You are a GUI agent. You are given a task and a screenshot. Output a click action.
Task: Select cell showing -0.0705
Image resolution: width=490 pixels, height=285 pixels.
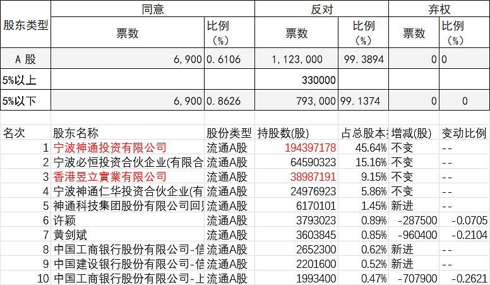464,220
